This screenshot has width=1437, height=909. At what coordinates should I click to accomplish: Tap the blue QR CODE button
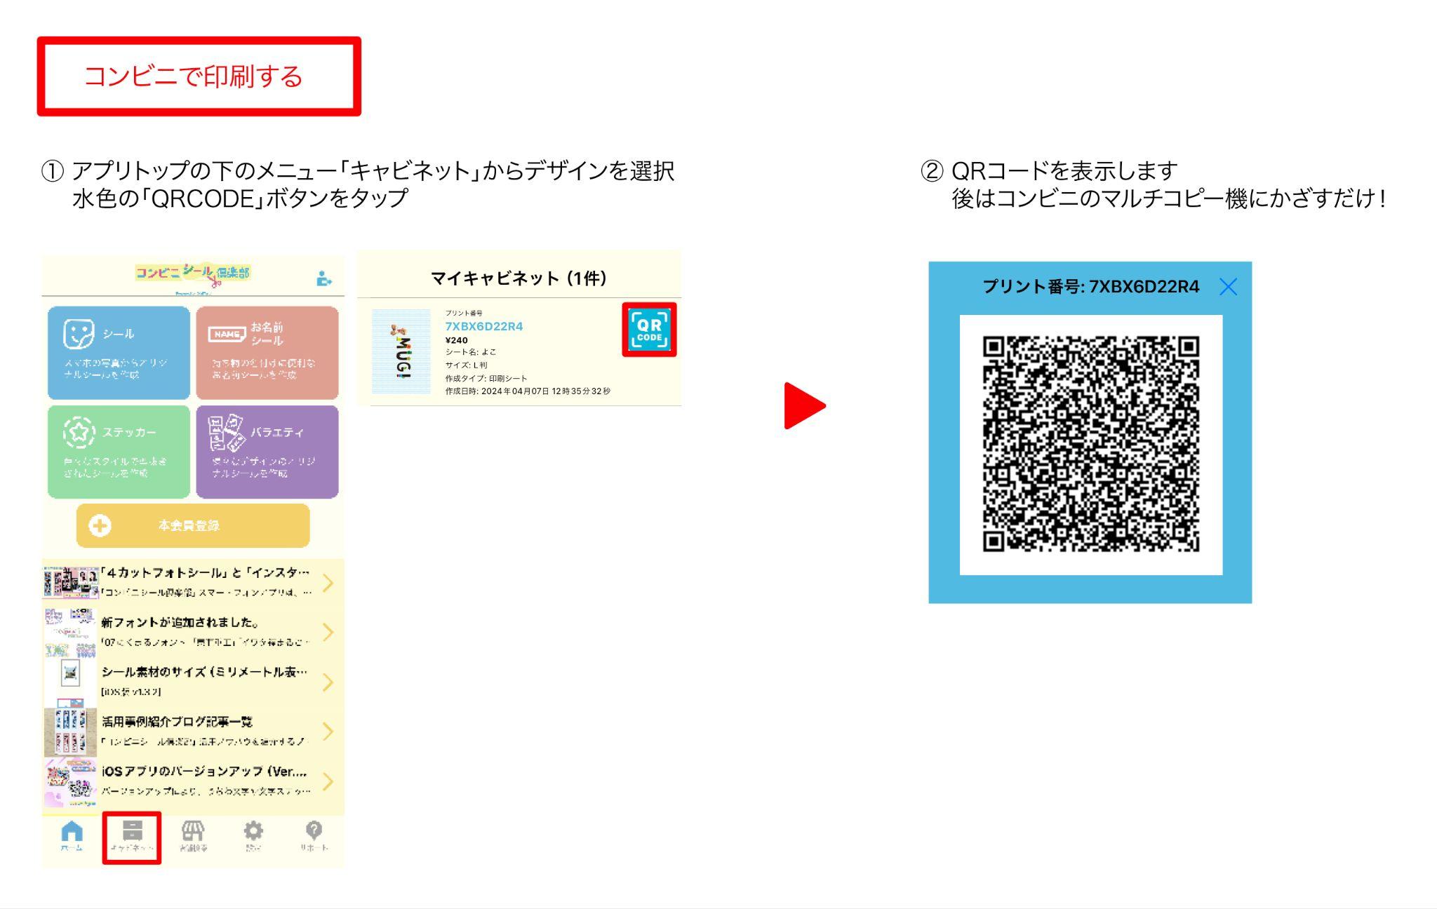tap(649, 330)
